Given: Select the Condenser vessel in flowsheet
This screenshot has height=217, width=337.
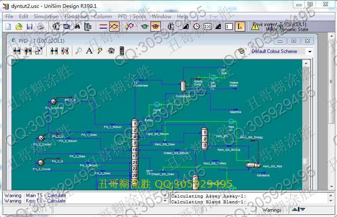Looking at the screenshot, I should point(183,86).
